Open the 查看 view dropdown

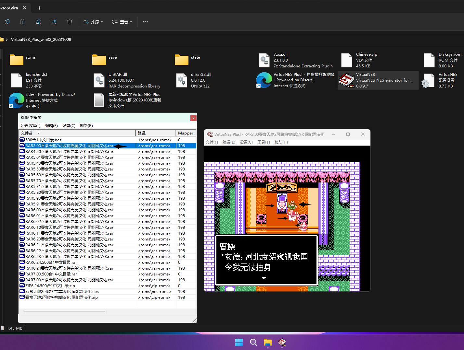click(x=122, y=22)
